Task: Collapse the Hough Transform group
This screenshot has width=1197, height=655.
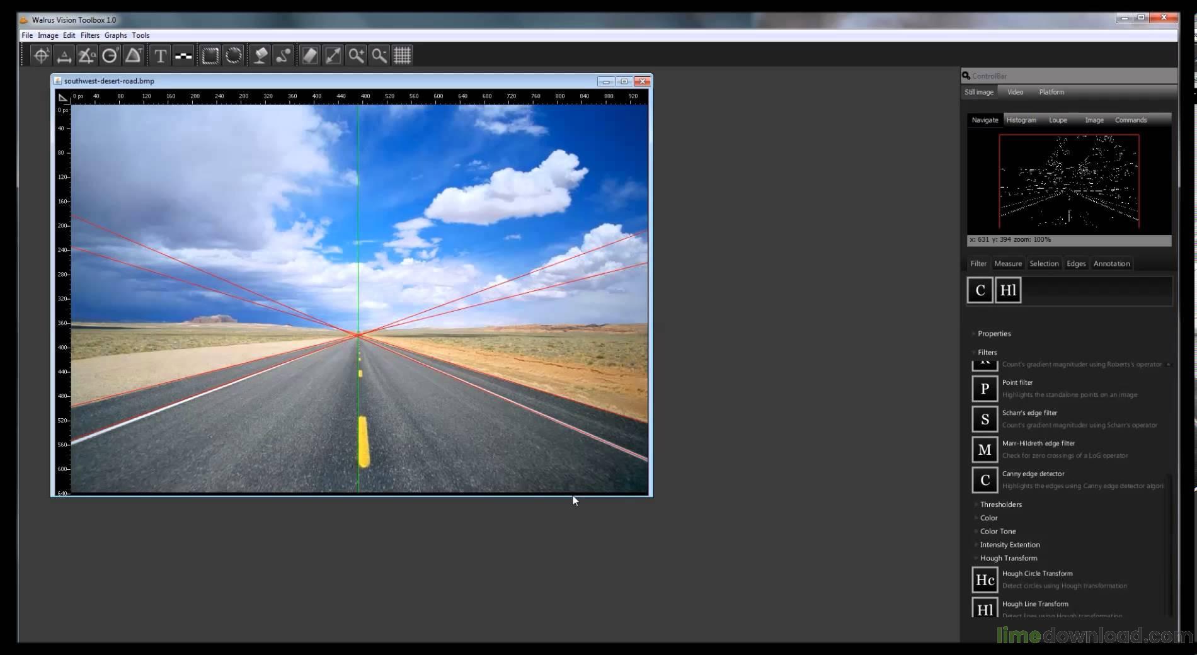Action: [1008, 558]
